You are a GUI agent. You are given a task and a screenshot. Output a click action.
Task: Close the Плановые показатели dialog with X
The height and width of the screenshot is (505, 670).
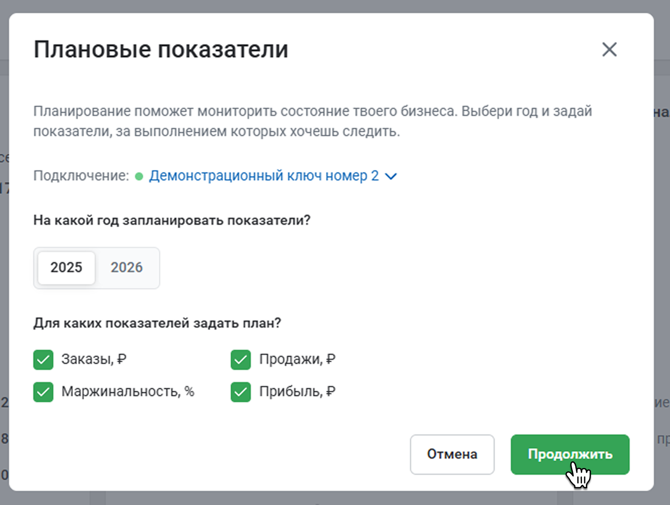(609, 49)
